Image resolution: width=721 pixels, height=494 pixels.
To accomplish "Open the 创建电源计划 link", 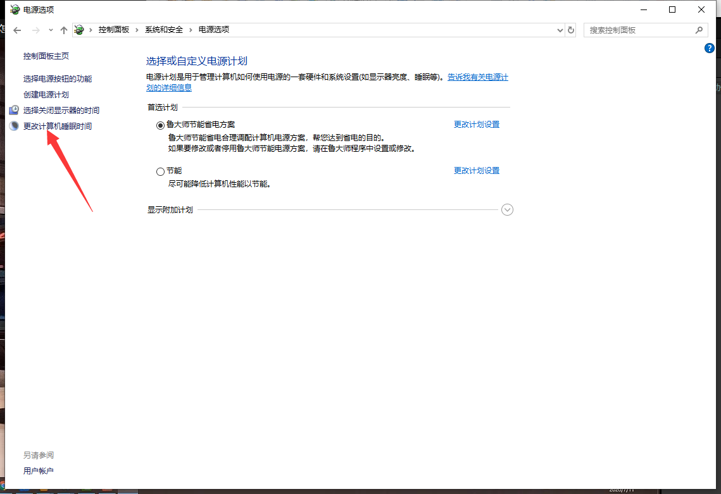I will point(46,94).
